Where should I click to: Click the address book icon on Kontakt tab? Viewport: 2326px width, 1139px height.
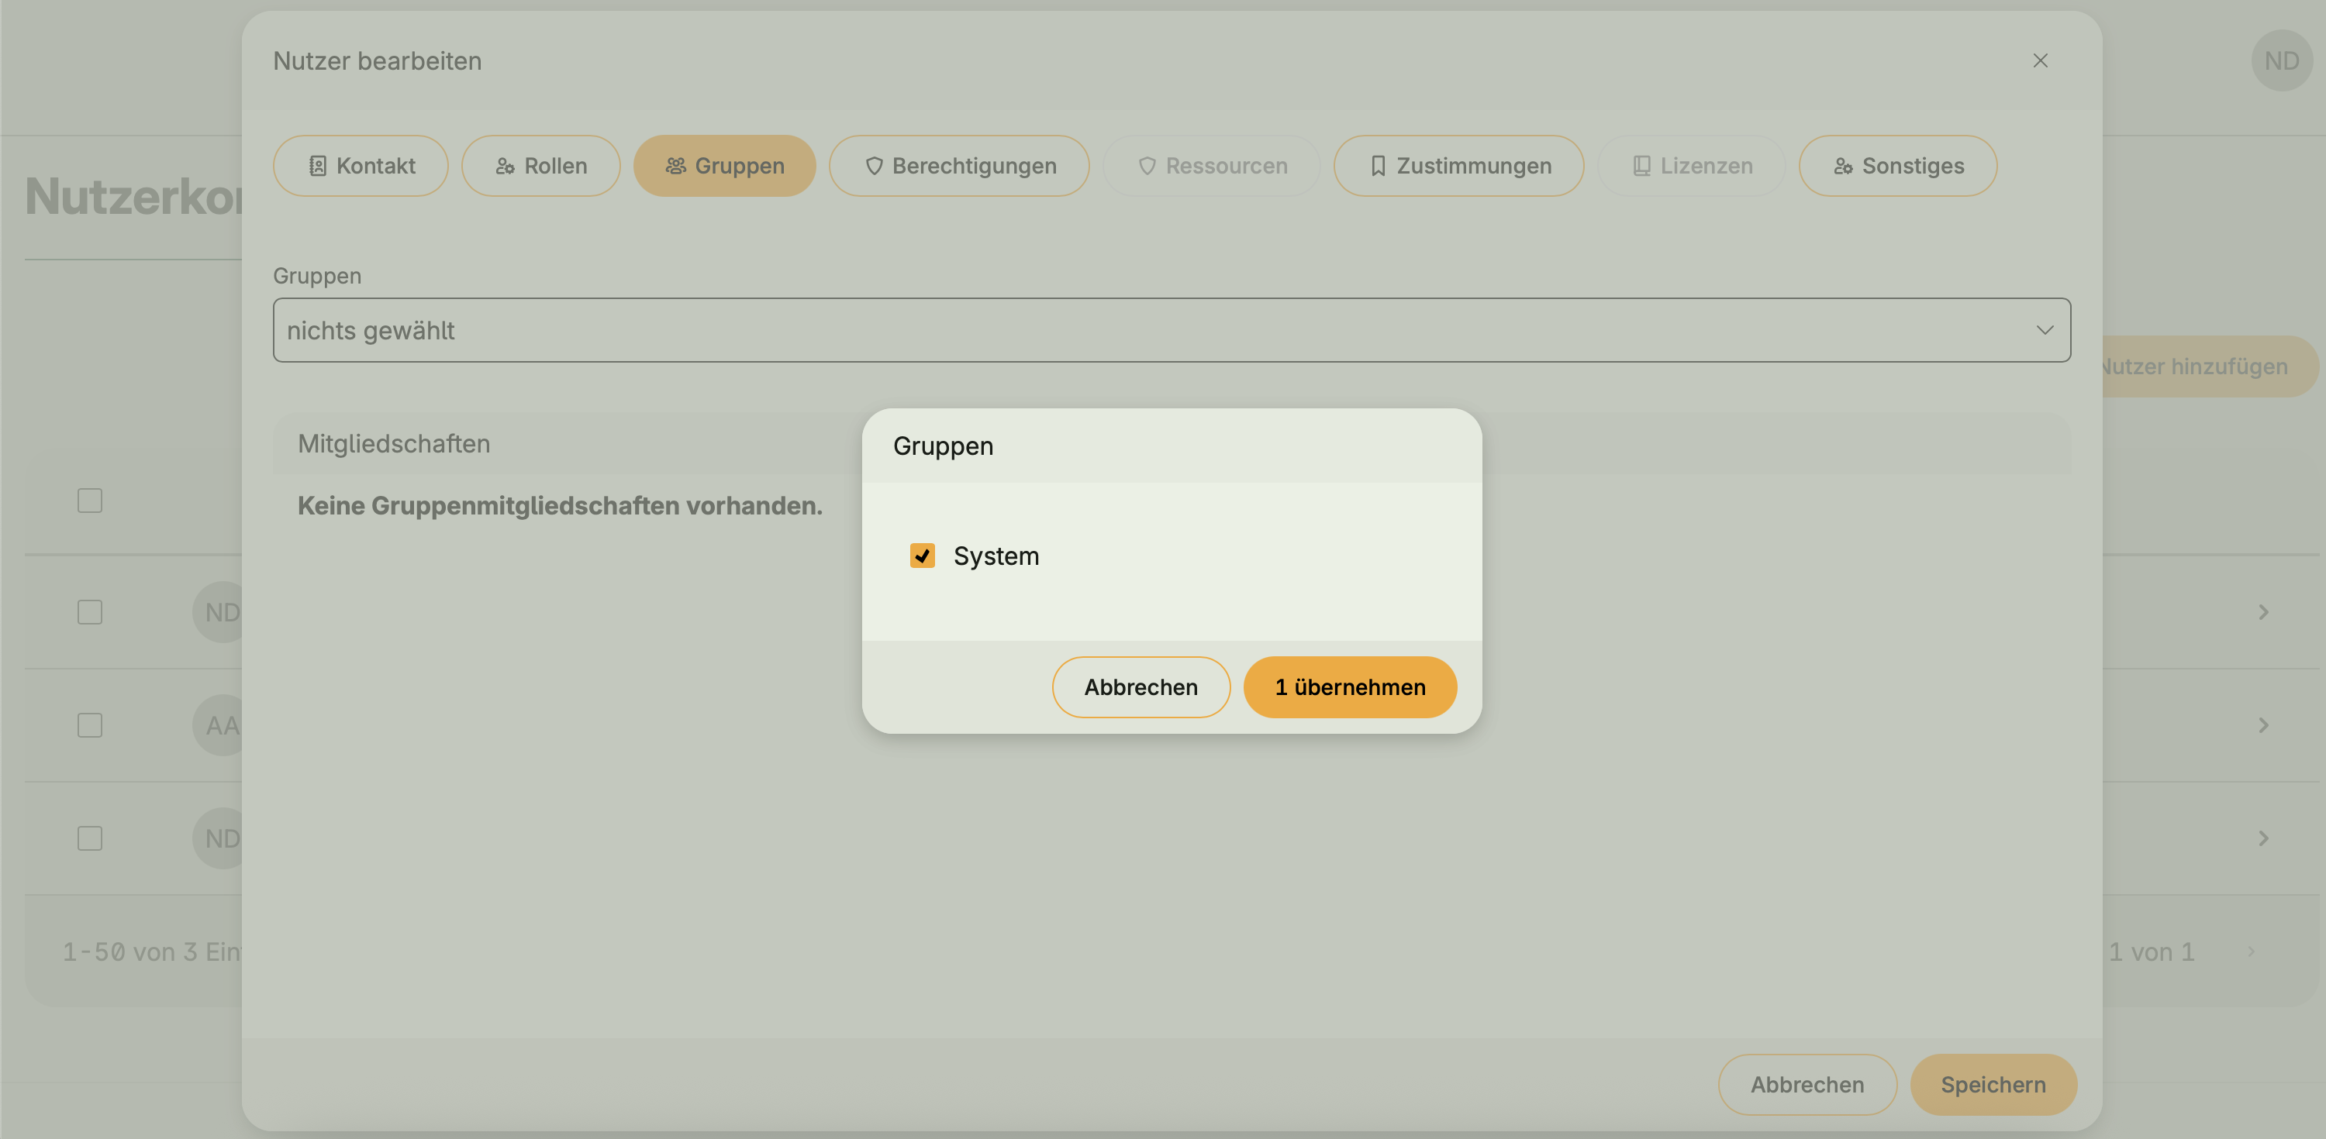point(317,166)
